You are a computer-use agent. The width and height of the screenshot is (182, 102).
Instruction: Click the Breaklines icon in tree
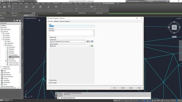point(8,49)
